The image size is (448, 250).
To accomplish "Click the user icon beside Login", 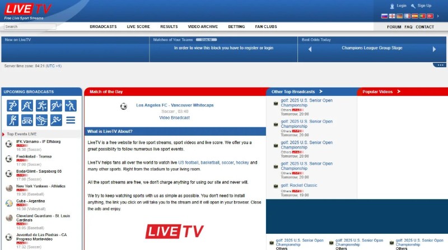I will click(x=392, y=6).
